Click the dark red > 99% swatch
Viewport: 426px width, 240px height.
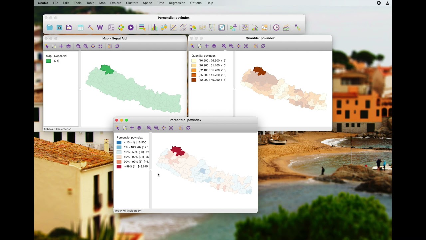(119, 167)
